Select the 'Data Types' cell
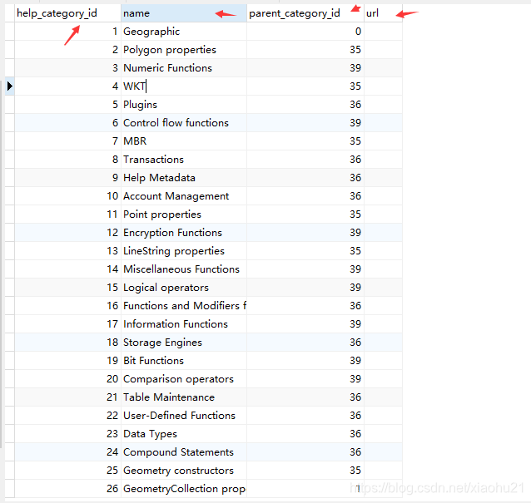 pos(184,434)
